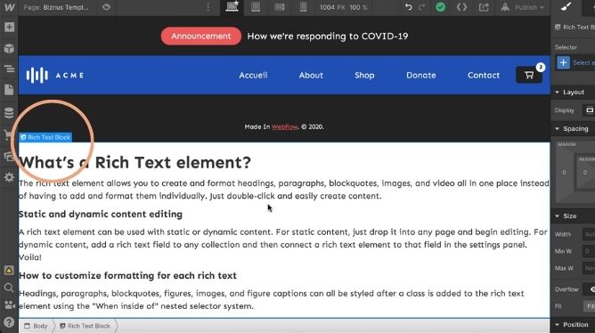595x333 pixels.
Task: Open the Contact nav link
Action: coord(484,75)
